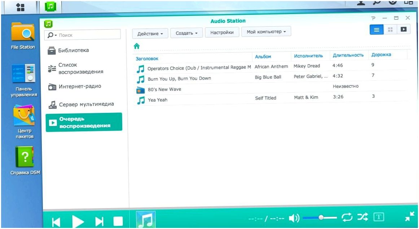Expand search options arrow beside magnifier
419x229 pixels.
[56, 35]
